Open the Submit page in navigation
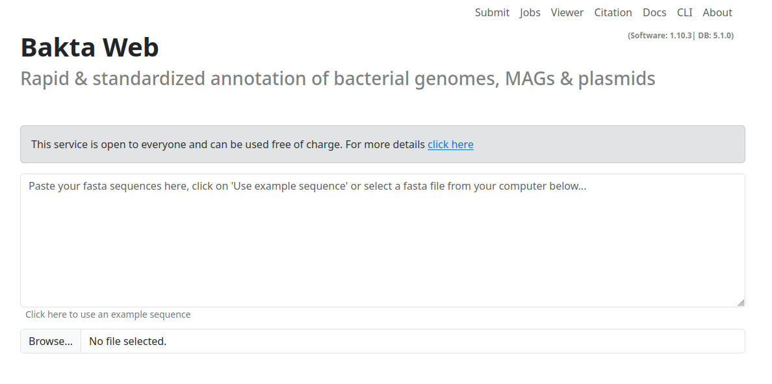 [x=492, y=13]
